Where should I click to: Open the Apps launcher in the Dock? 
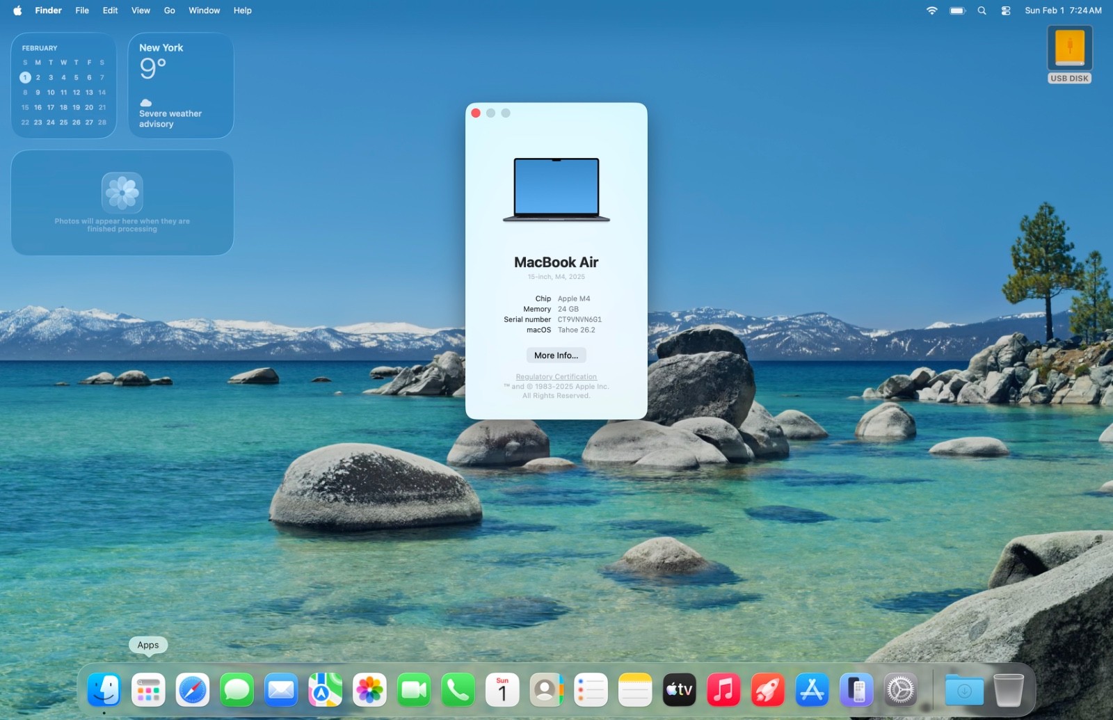coord(148,690)
